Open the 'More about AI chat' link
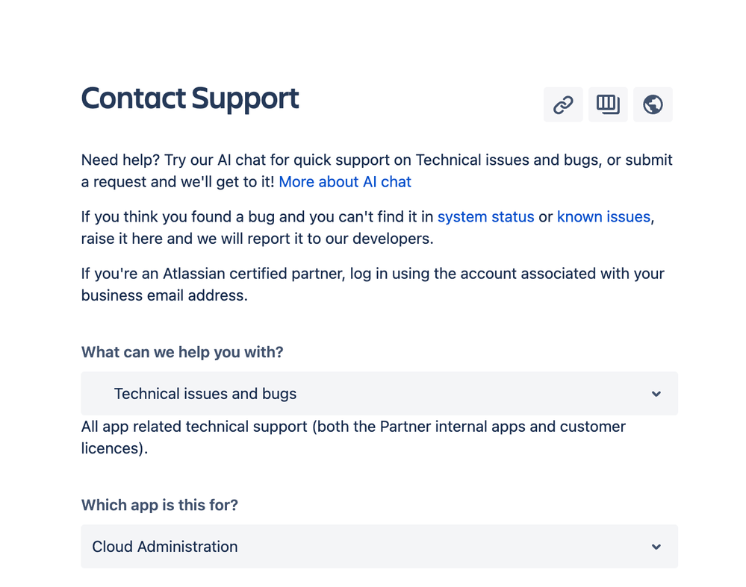This screenshot has height=587, width=746. pyautogui.click(x=345, y=182)
